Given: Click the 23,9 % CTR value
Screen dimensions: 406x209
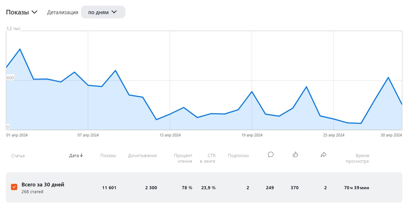Looking at the screenshot, I should coord(208,188).
